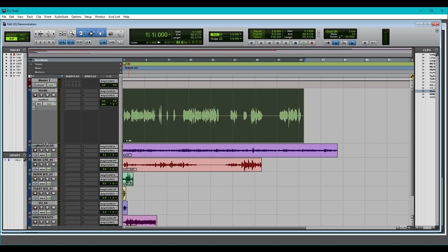Open the Avid Link menu
This screenshot has width=448, height=252.
tap(114, 17)
